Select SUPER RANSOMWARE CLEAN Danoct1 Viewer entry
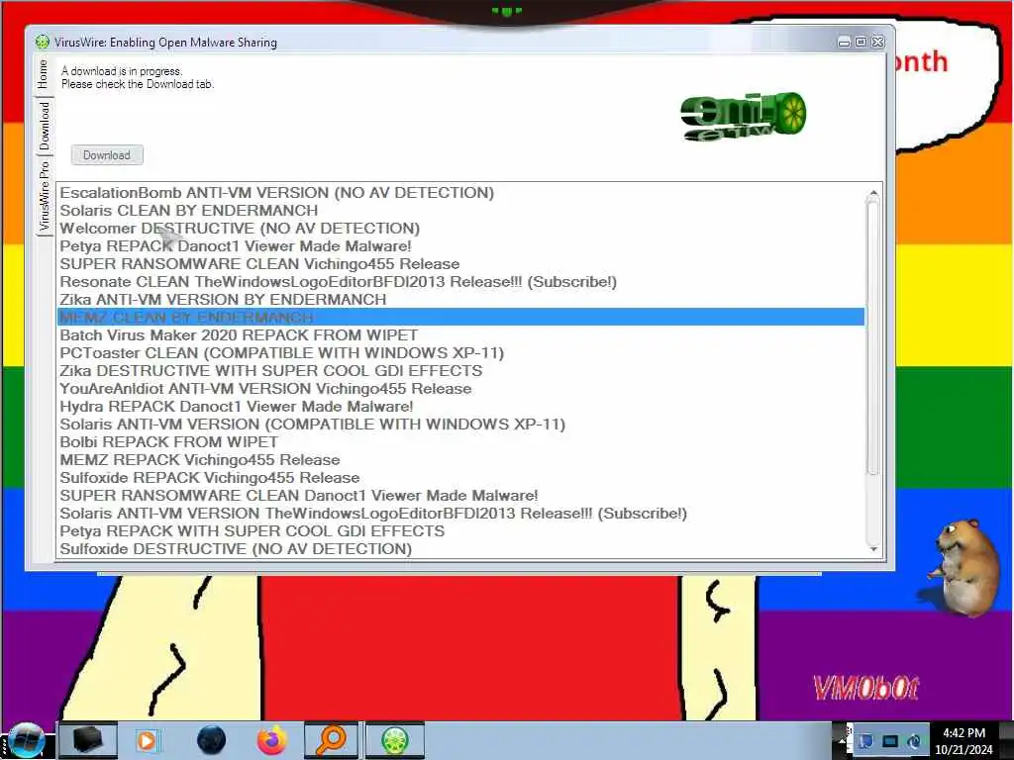The image size is (1014, 760). 461,495
